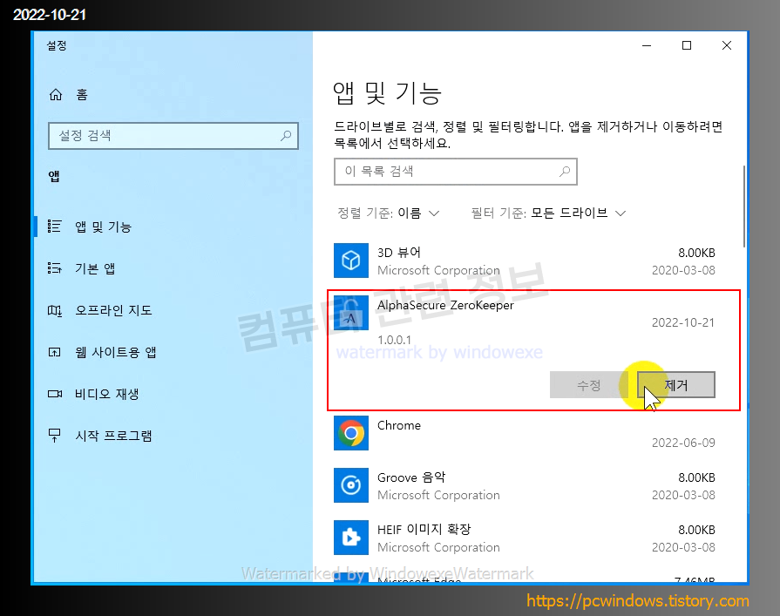Open the 필터 기준 모든 드라이브 dropdown
Image resolution: width=780 pixels, height=616 pixels.
tap(549, 213)
